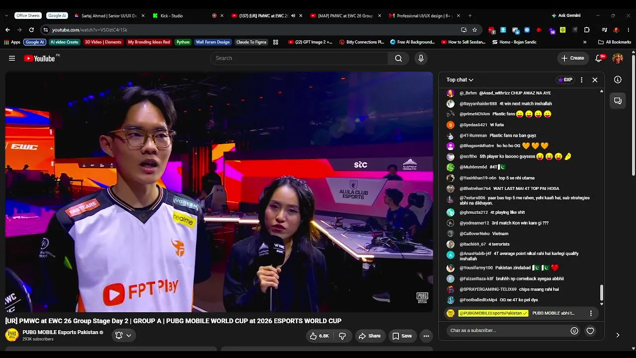The image size is (636, 358).
Task: Click the search magnifier button
Action: 398,58
